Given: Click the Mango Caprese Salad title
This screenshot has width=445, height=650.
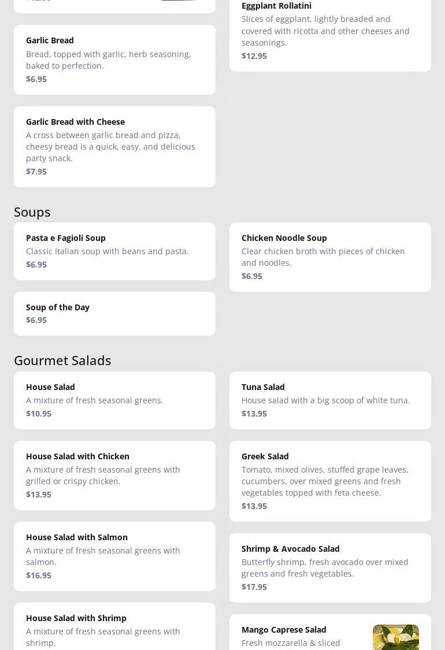Looking at the screenshot, I should pos(284,630).
